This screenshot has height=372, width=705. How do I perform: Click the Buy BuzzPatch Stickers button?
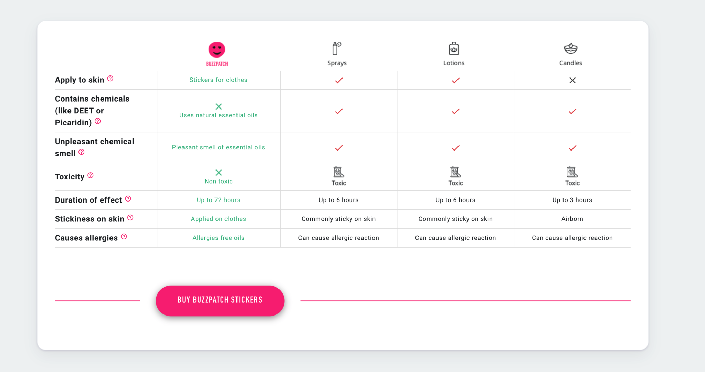[220, 301]
